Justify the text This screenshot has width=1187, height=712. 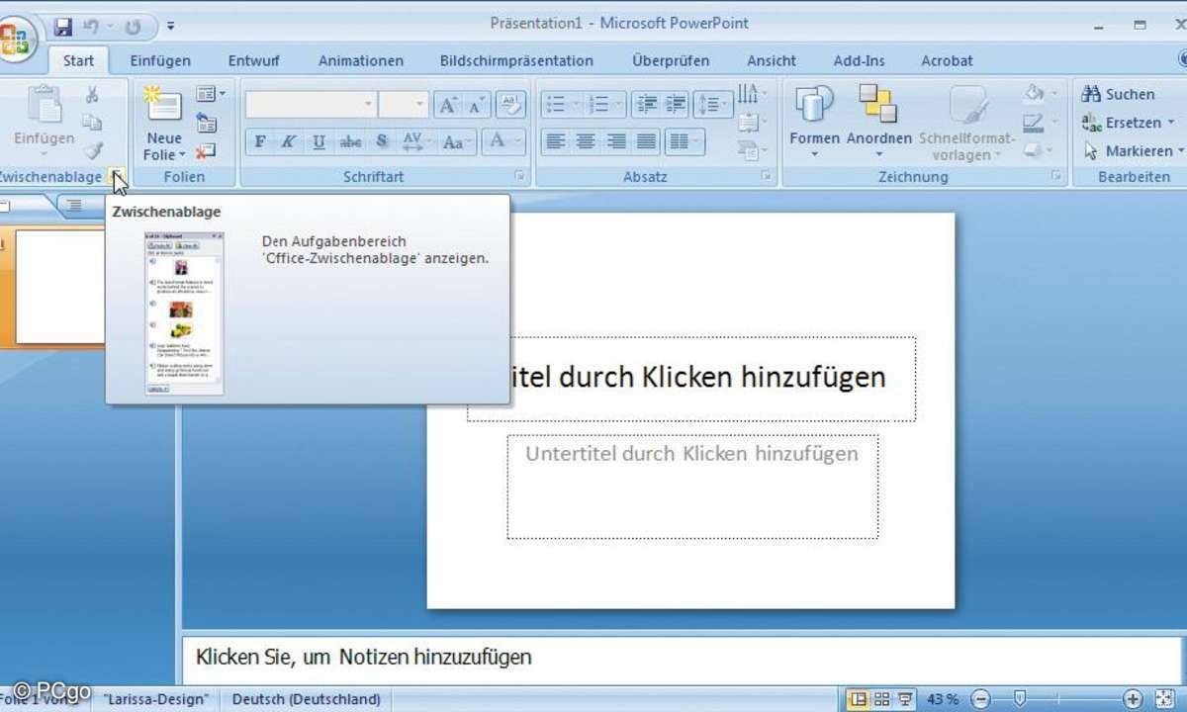pyautogui.click(x=646, y=142)
